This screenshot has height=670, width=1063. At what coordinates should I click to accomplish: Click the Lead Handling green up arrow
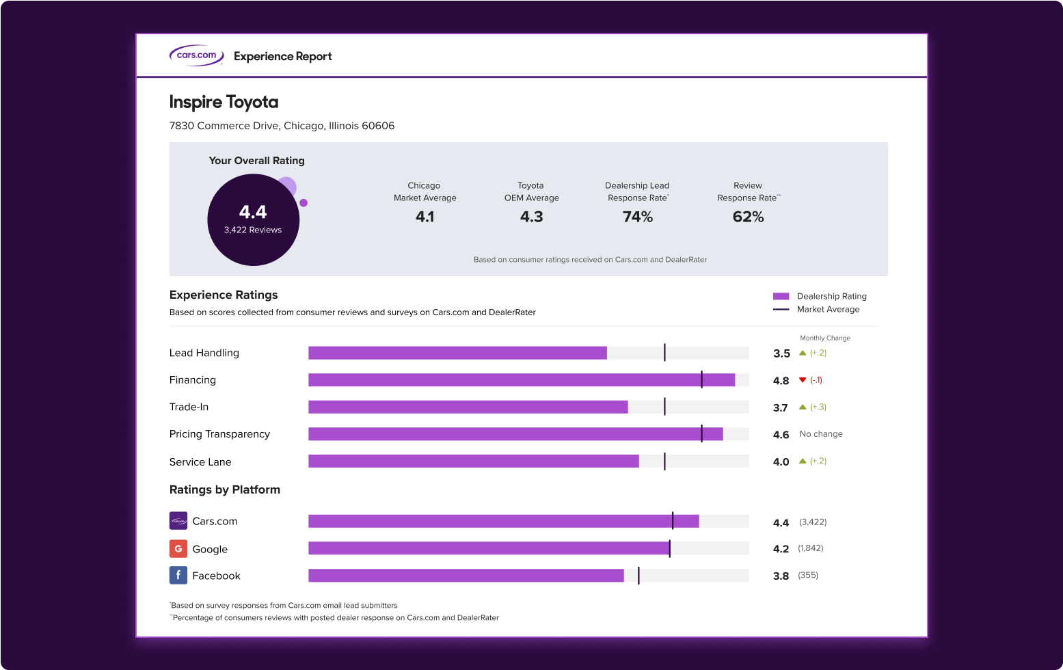(803, 353)
